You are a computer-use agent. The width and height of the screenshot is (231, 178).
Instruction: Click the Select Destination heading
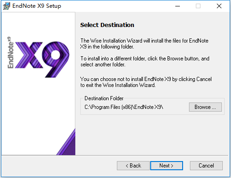tap(107, 25)
